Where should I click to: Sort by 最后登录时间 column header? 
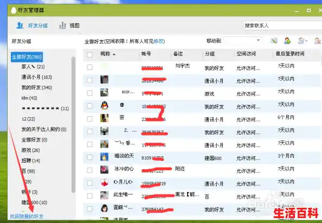point(290,54)
